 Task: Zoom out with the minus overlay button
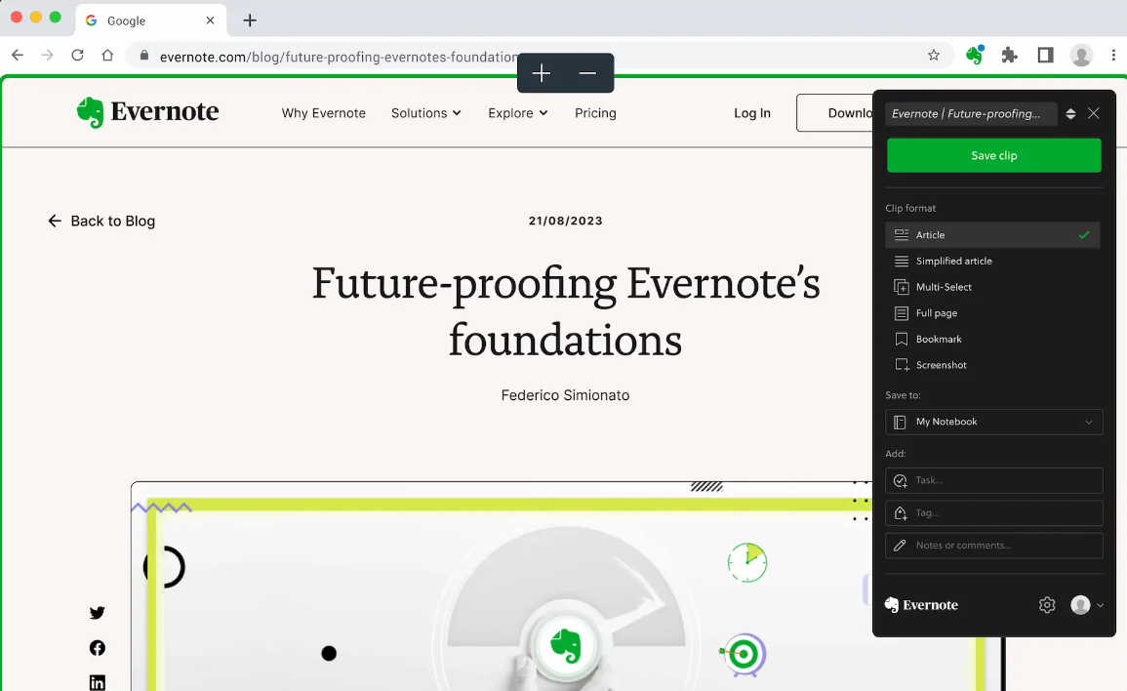tap(587, 73)
